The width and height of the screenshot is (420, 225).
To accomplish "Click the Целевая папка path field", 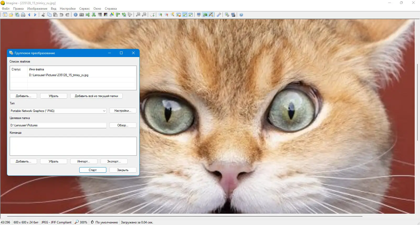I will pos(58,125).
